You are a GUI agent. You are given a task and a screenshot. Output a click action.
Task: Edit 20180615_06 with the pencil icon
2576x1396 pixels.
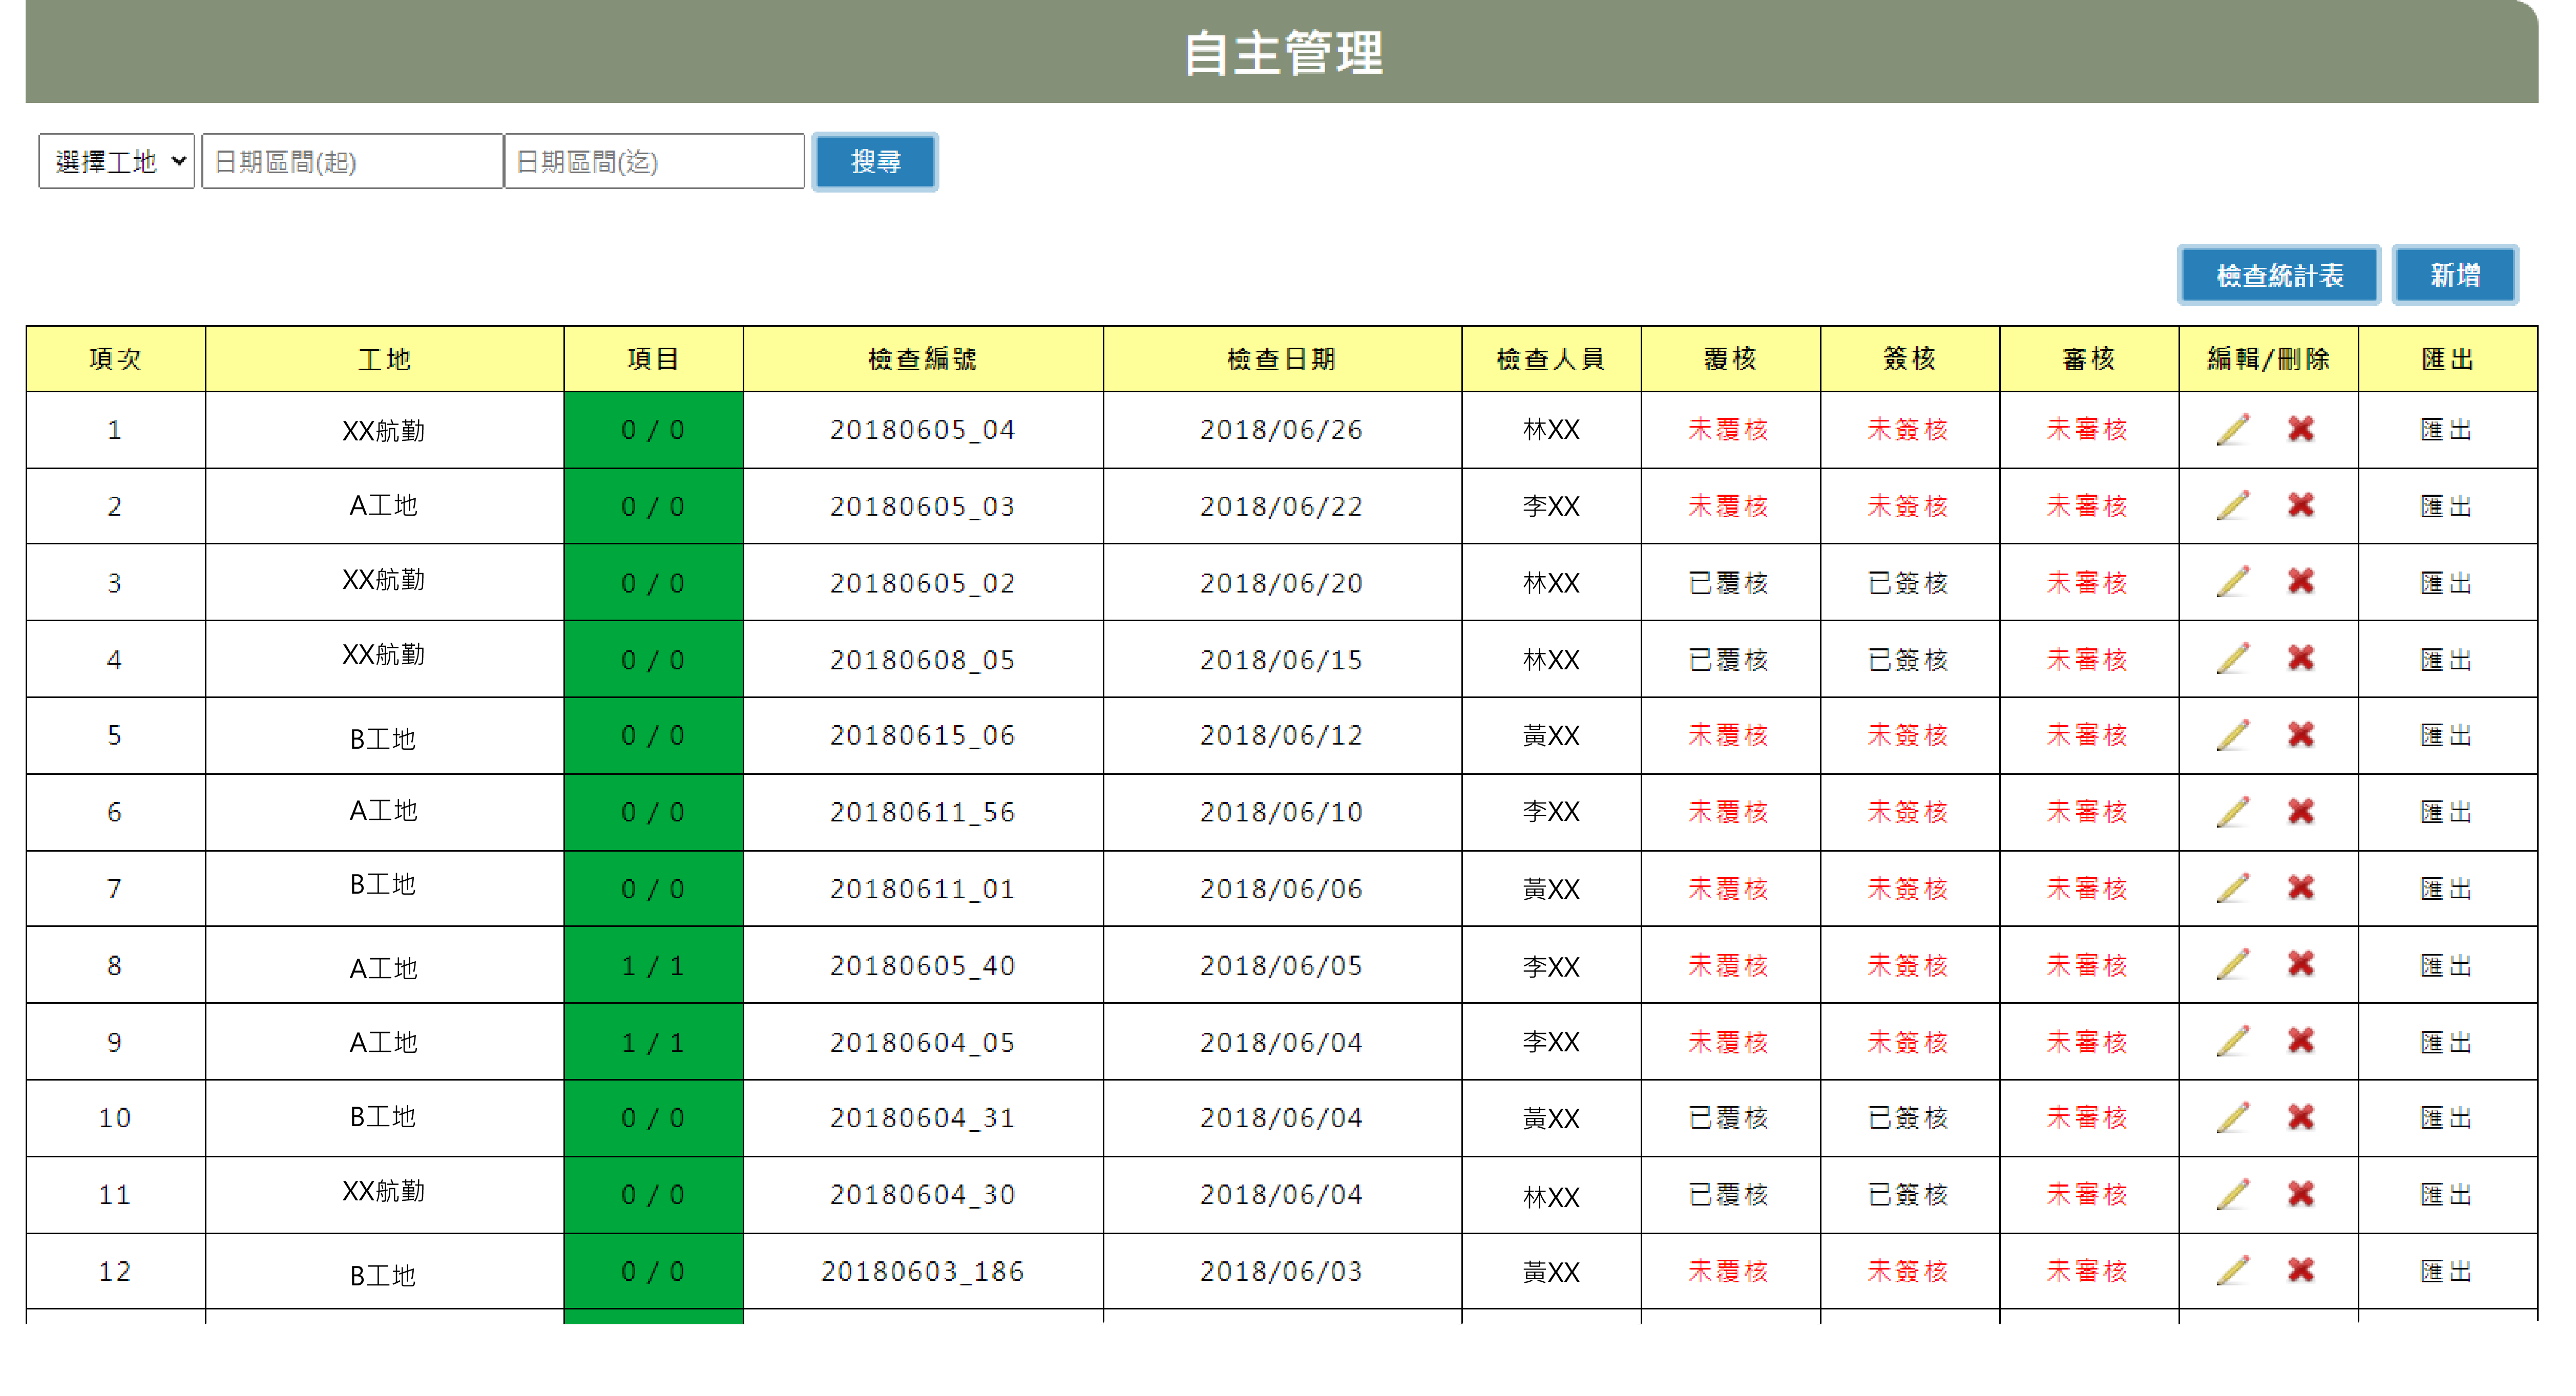[2233, 736]
